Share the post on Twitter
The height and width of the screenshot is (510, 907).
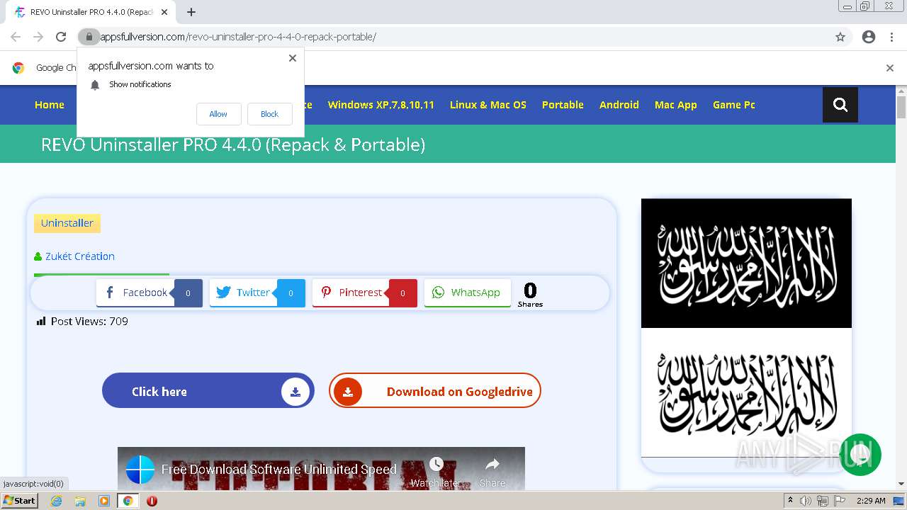click(243, 293)
